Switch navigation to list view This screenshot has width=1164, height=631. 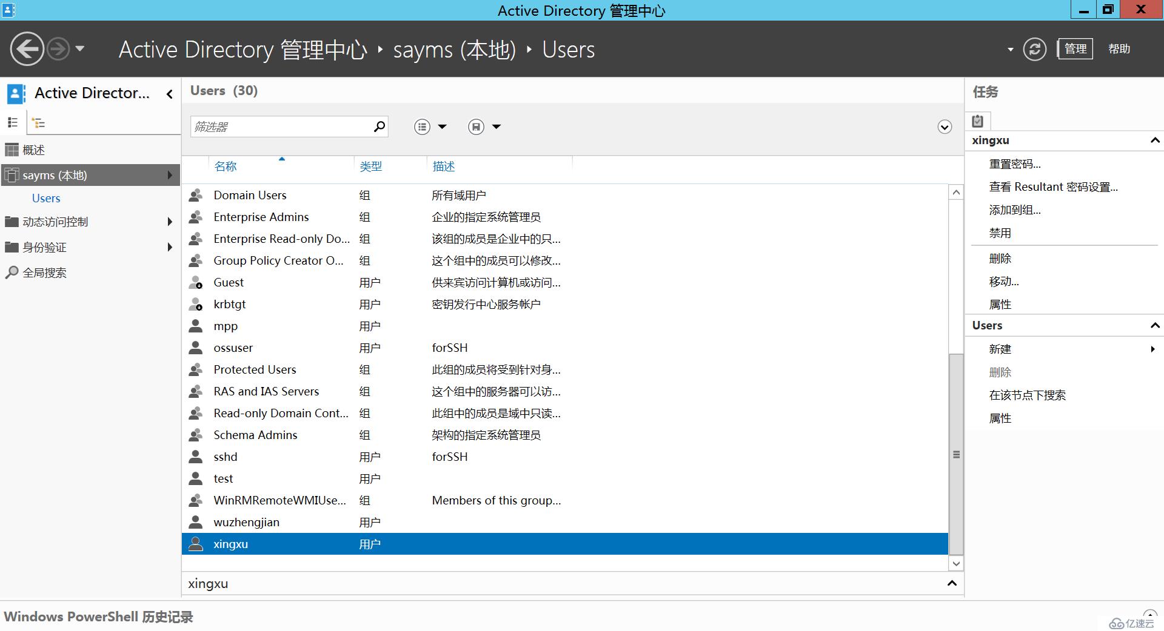[x=13, y=122]
